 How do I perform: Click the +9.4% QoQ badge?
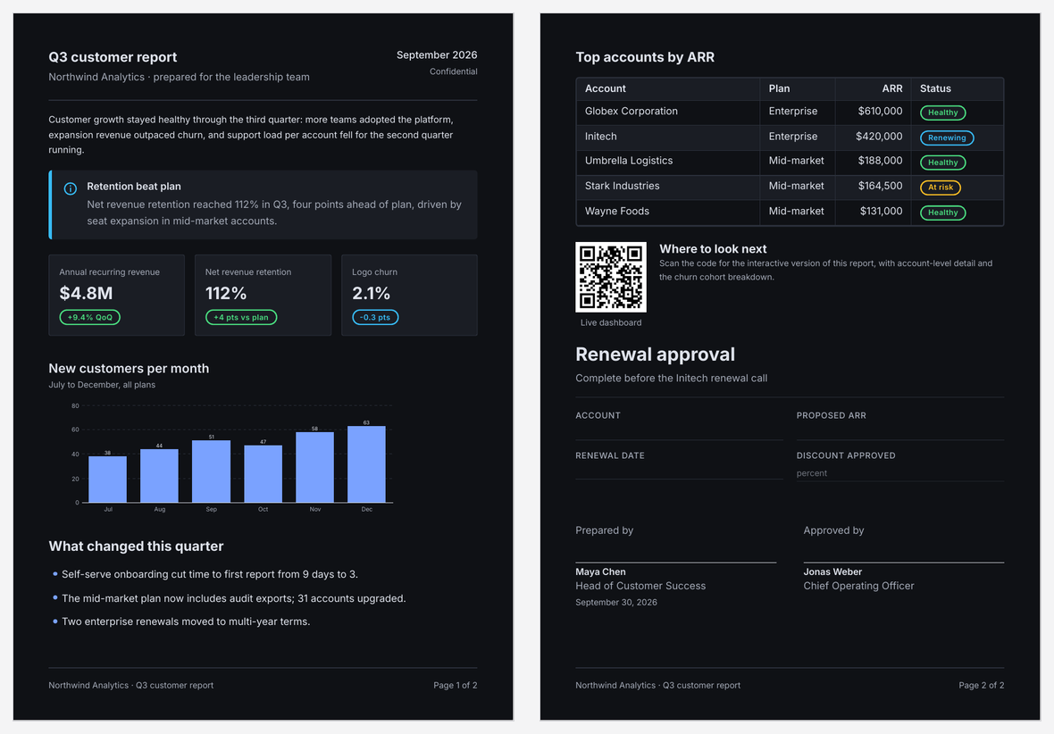click(x=90, y=317)
